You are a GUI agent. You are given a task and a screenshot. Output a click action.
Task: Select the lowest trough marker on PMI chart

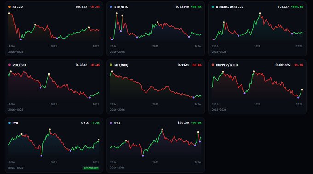41,156
